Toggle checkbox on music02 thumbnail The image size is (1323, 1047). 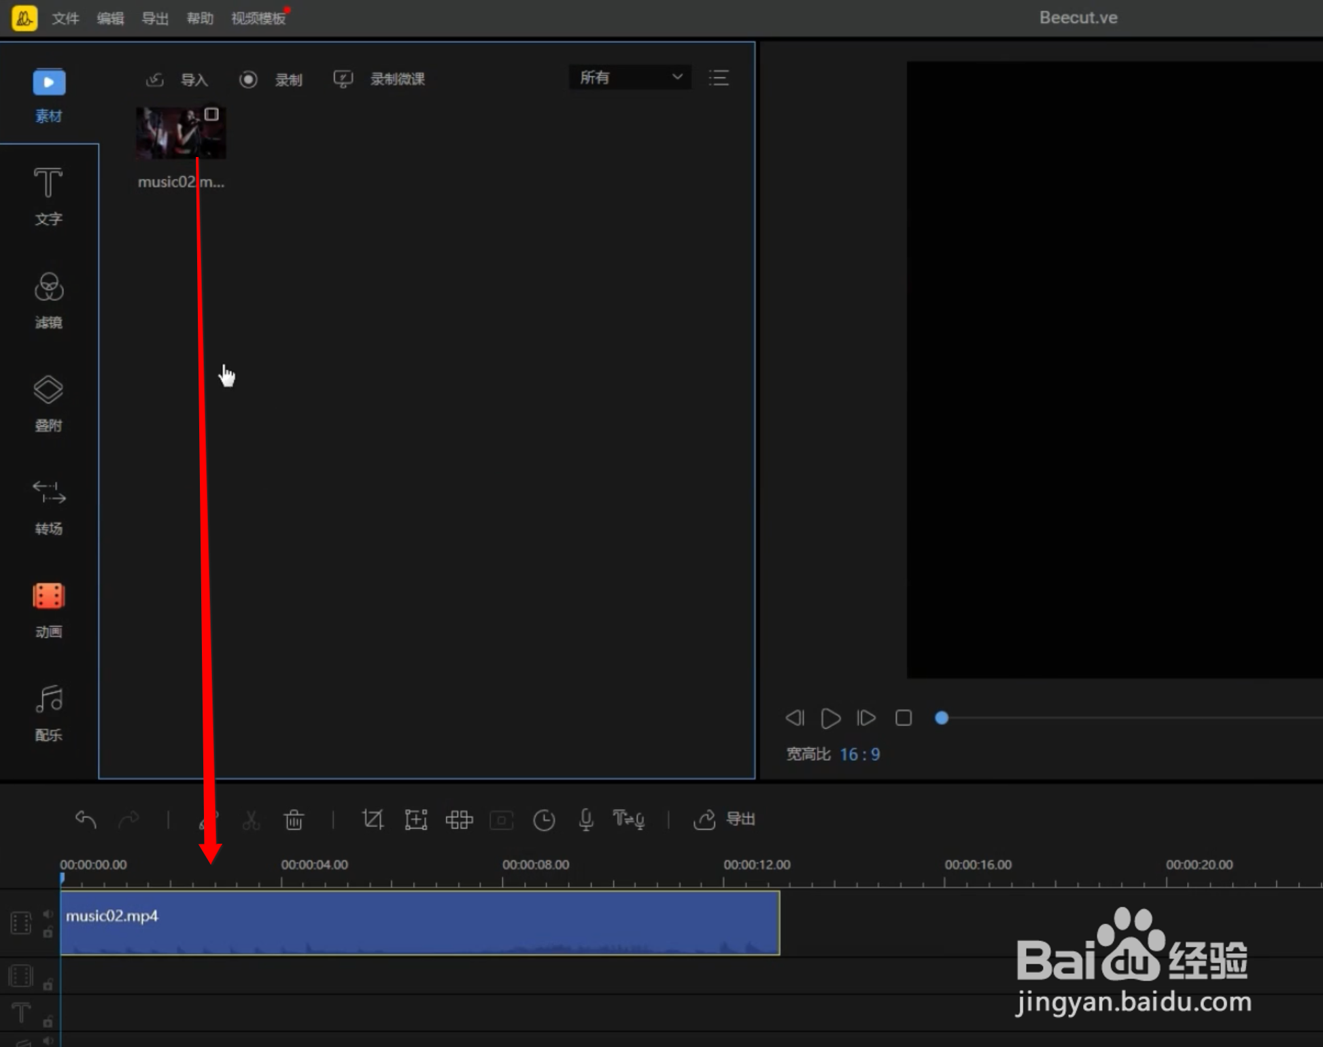pyautogui.click(x=211, y=114)
